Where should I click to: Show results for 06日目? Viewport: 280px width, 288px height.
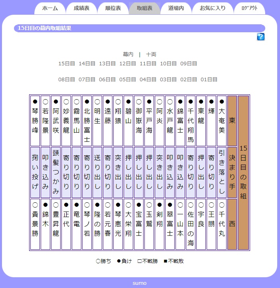click(x=107, y=80)
